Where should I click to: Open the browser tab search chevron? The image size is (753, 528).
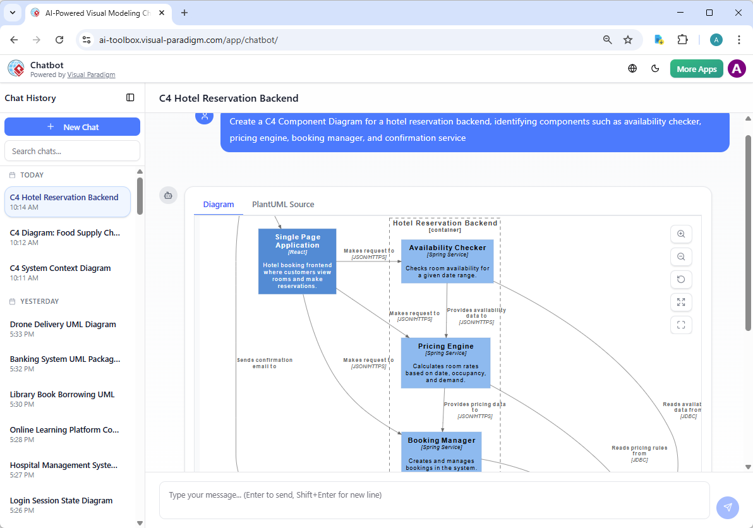click(11, 13)
